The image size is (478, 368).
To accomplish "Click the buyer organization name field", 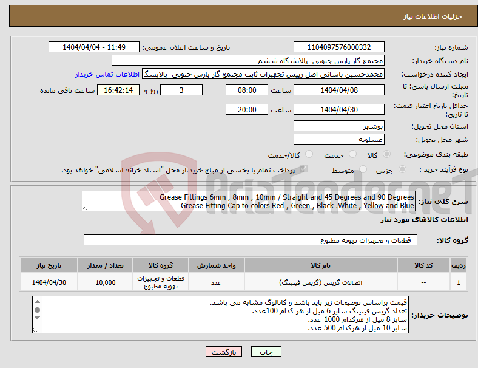I will point(248,60).
